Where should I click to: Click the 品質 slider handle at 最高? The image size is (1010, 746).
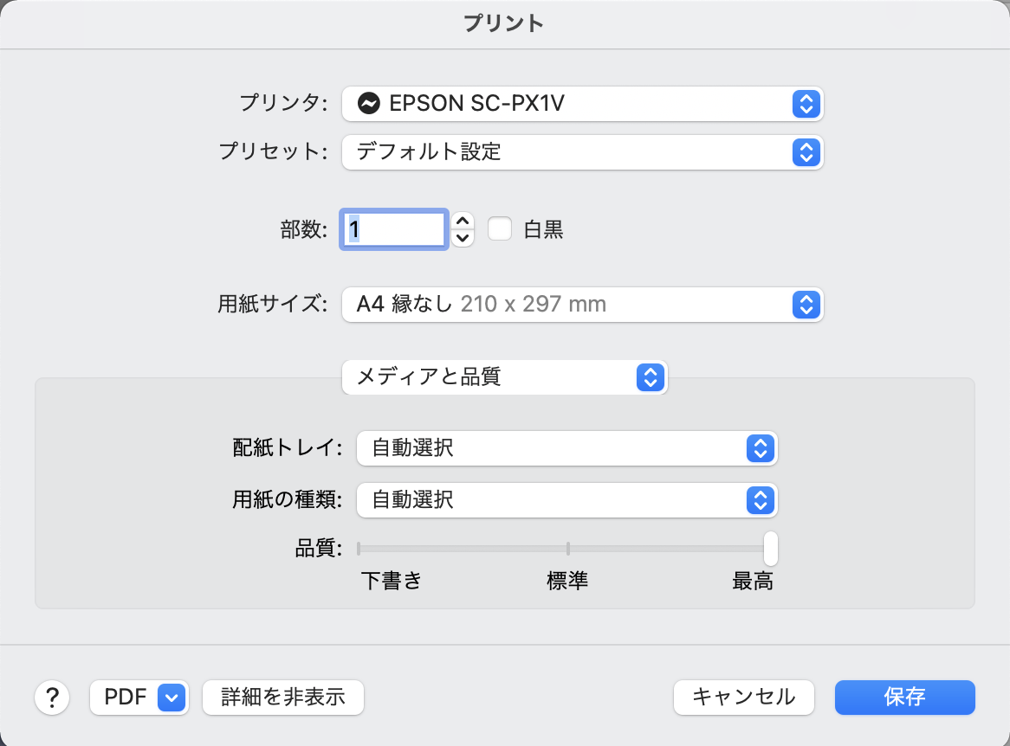[770, 548]
